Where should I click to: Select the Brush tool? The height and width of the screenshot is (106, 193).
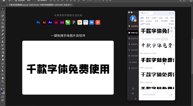click(x=3, y=38)
